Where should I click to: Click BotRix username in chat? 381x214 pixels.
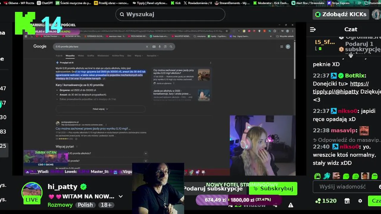coord(355,75)
